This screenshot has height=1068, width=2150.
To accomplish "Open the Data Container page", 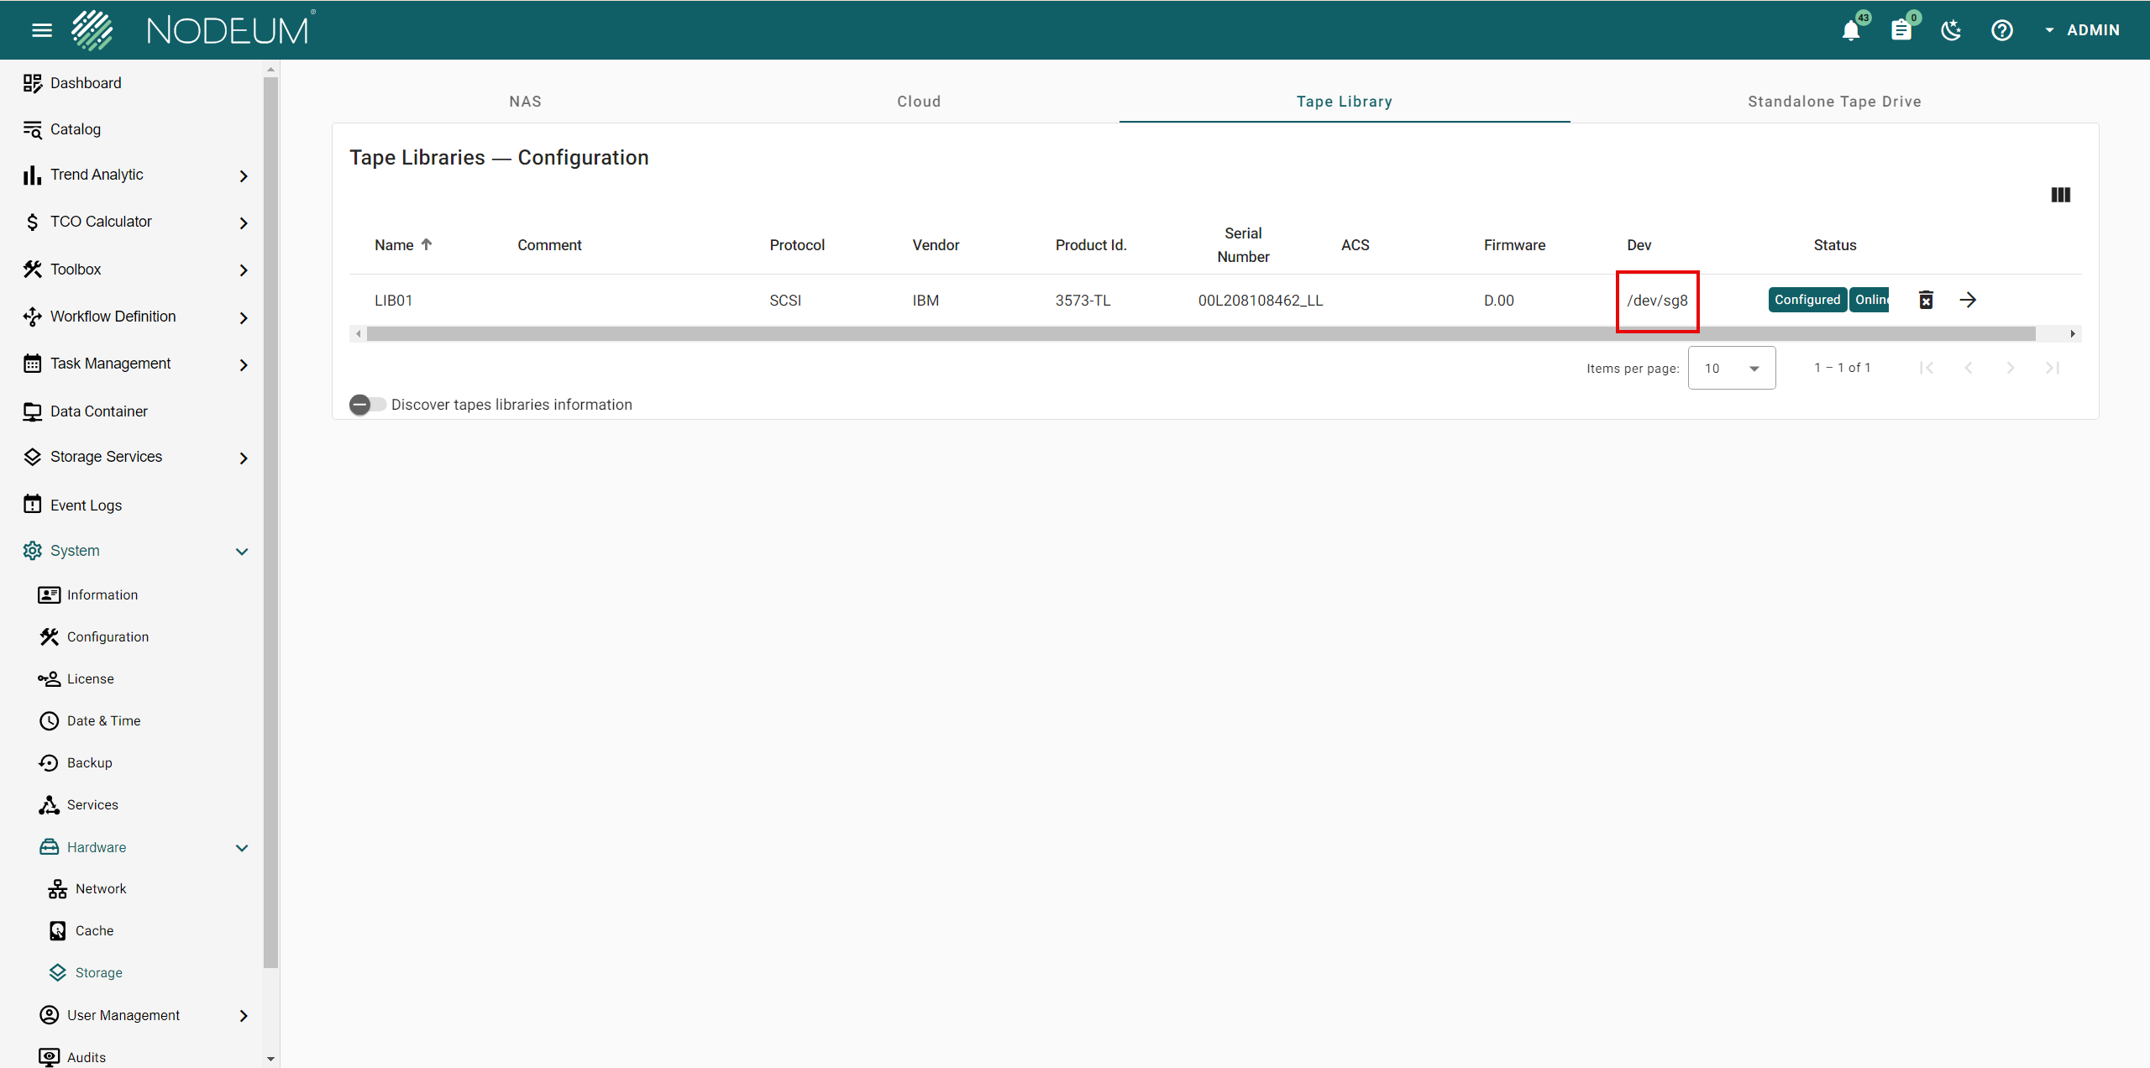I will click(98, 411).
